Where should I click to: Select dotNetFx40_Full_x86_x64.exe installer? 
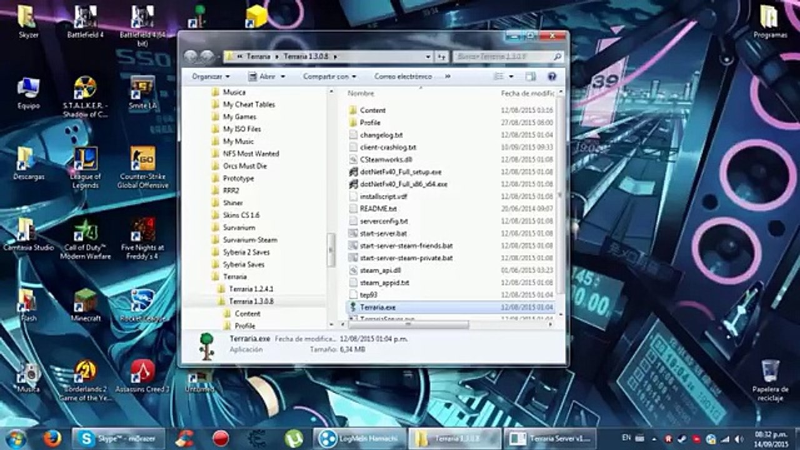[x=403, y=184]
